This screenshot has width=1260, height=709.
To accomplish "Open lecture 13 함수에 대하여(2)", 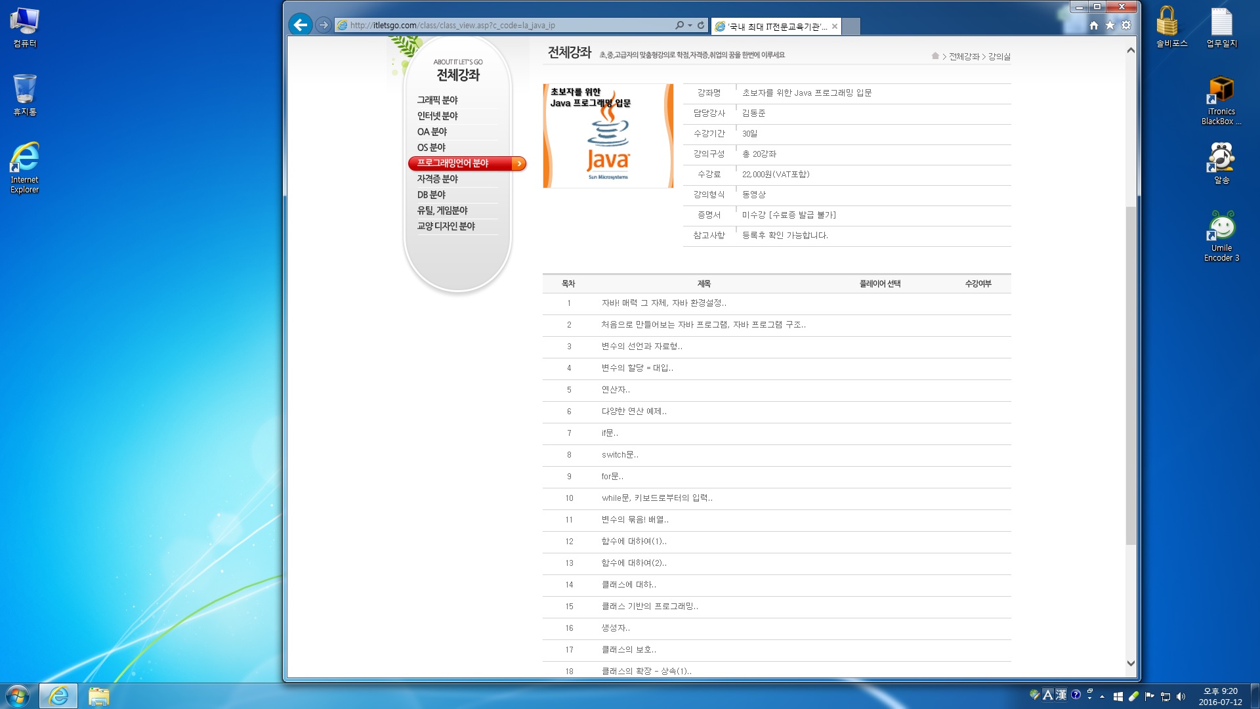I will 634,563.
